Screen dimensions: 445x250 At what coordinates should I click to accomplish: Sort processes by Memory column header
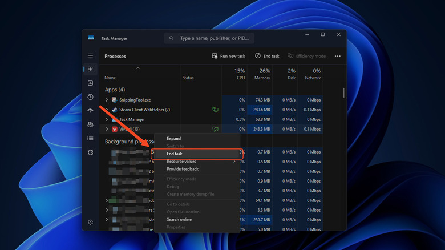(260, 74)
